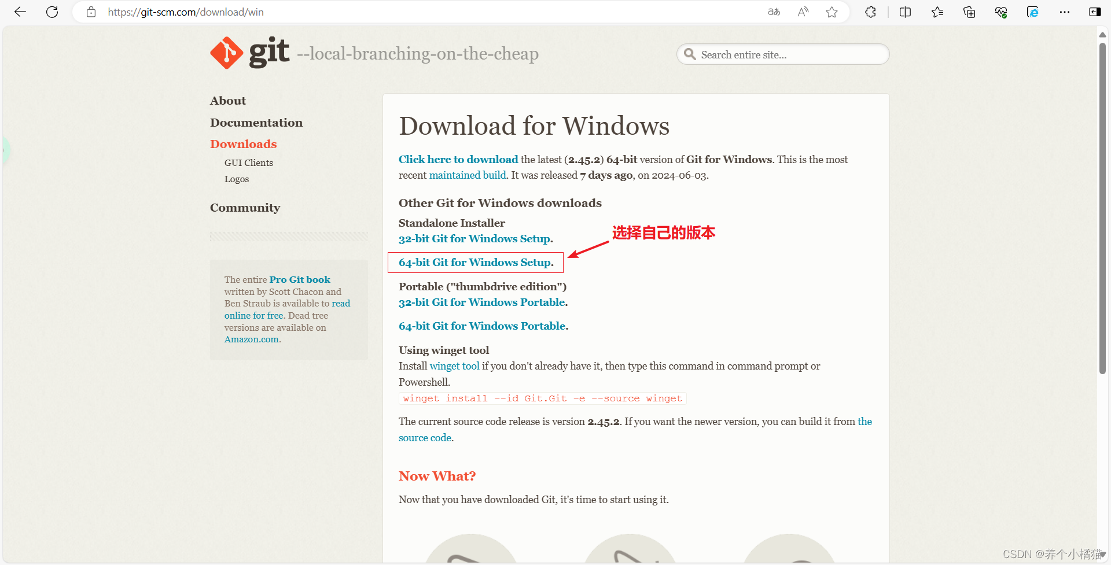Click the Now What? heading
1111x565 pixels.
coord(437,477)
